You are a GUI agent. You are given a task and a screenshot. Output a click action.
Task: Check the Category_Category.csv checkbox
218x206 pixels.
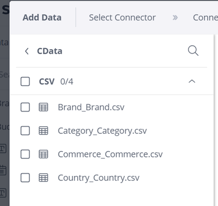point(25,131)
